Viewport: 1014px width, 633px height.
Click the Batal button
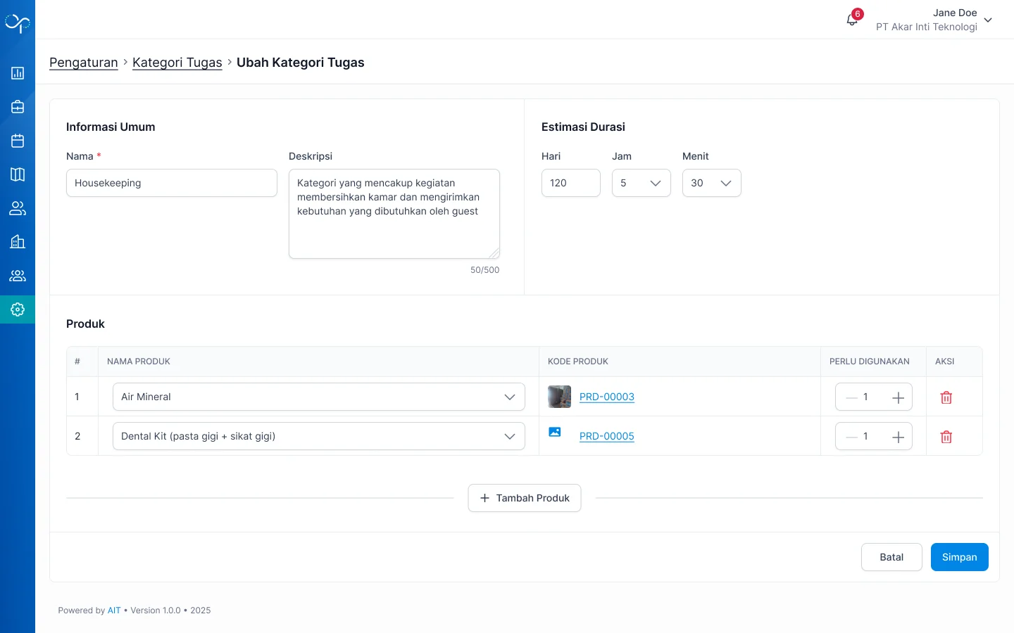pos(891,557)
